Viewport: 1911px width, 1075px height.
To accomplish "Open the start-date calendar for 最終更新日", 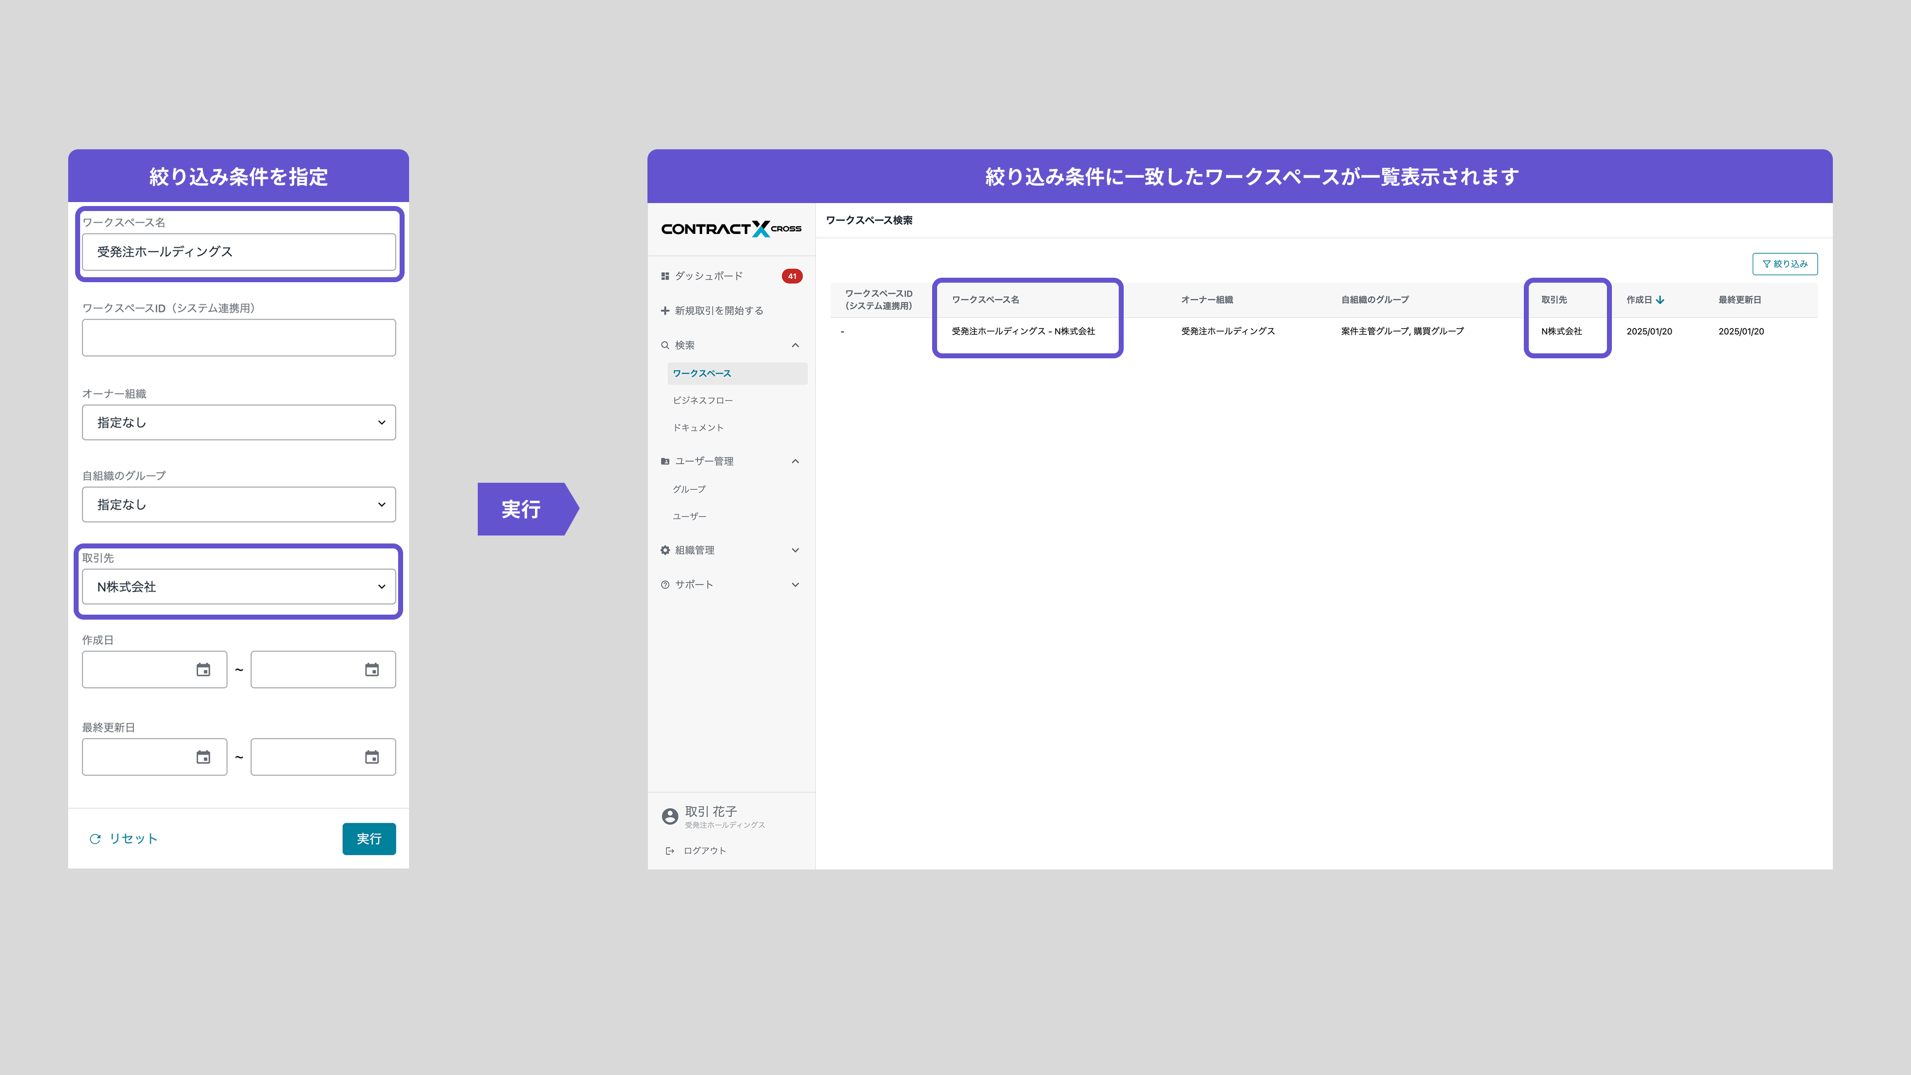I will [x=203, y=757].
